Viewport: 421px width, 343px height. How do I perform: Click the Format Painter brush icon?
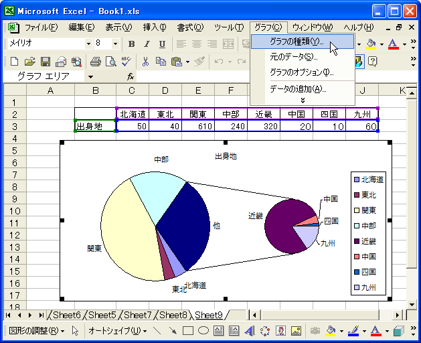click(199, 62)
